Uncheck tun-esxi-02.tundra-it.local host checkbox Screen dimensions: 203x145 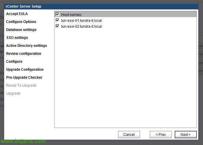pyautogui.click(x=57, y=26)
